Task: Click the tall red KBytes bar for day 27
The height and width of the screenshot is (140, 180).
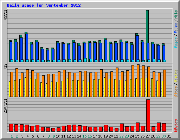Action: [x=148, y=115]
